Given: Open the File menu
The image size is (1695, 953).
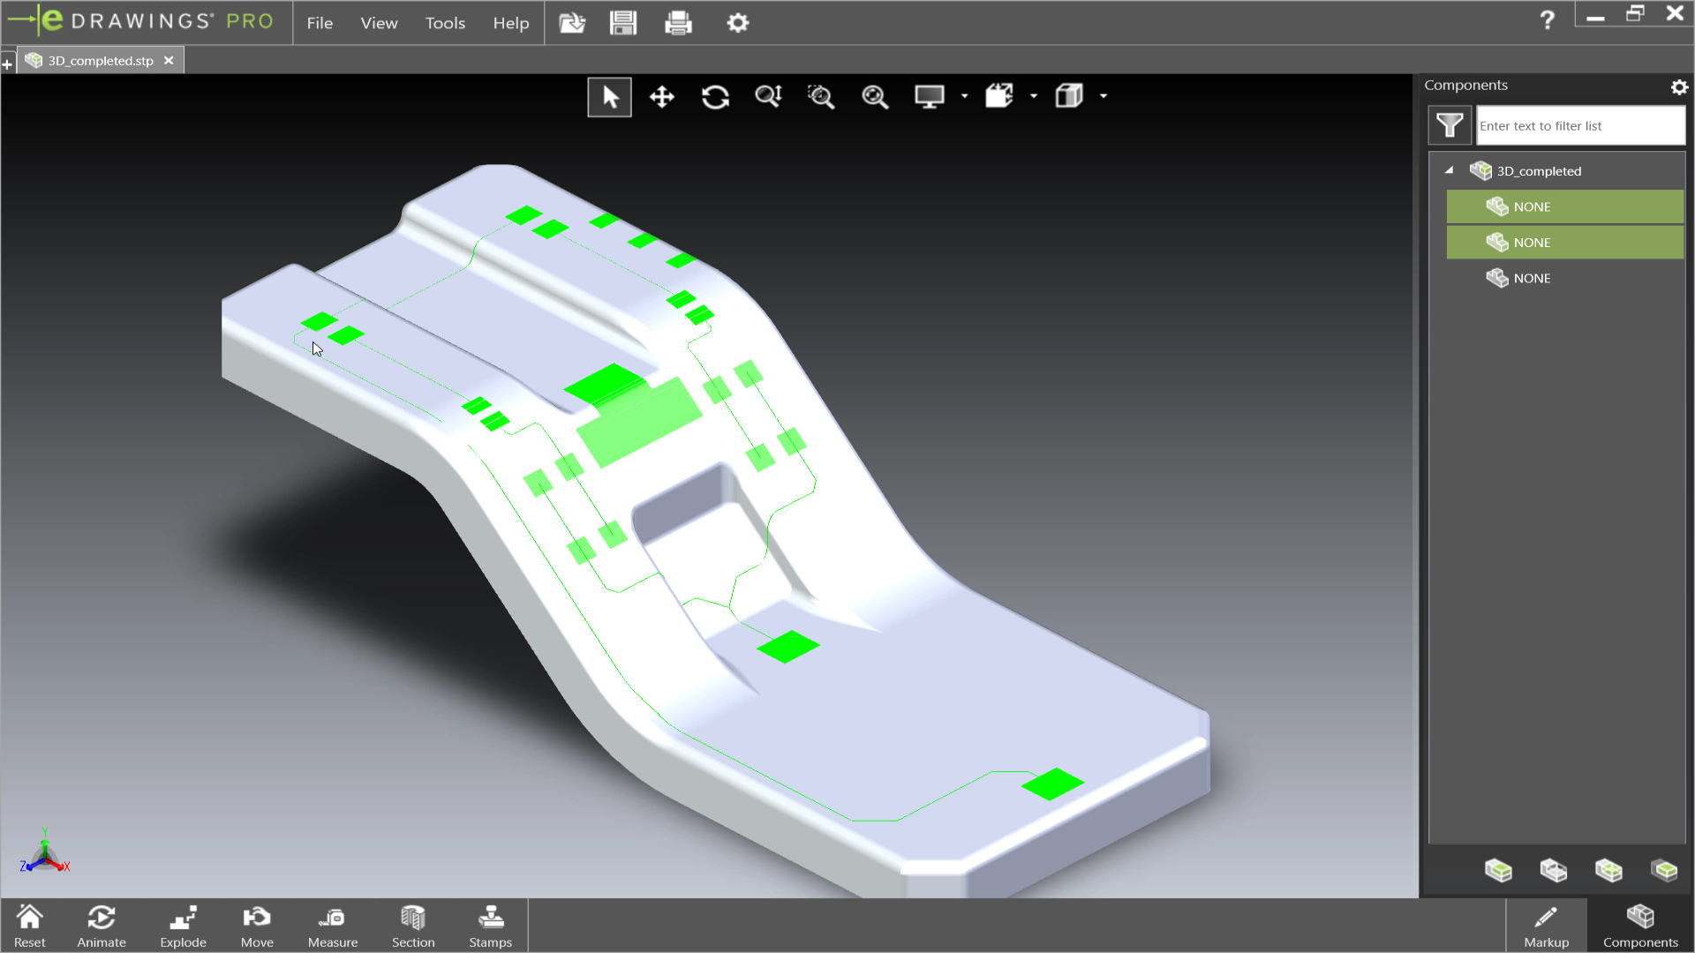Looking at the screenshot, I should 320,23.
